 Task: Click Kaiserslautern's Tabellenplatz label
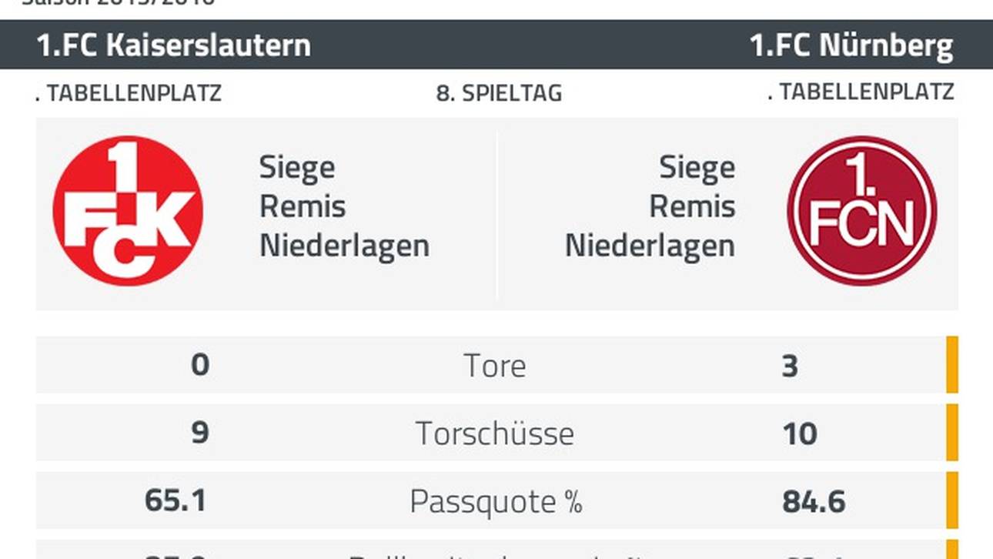(x=129, y=93)
